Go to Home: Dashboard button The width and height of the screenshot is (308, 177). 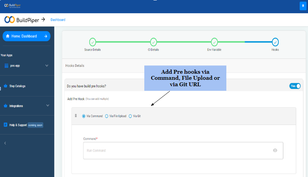(x=27, y=36)
